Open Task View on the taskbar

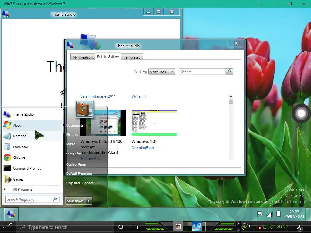135,227
